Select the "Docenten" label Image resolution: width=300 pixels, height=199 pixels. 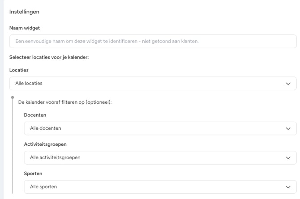tap(35, 115)
